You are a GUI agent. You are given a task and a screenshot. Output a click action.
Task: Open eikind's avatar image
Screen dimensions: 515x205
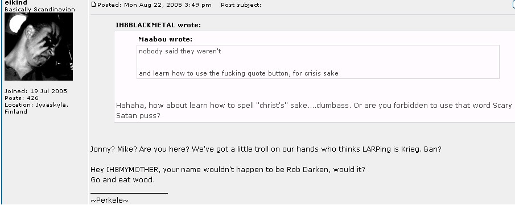pyautogui.click(x=39, y=47)
